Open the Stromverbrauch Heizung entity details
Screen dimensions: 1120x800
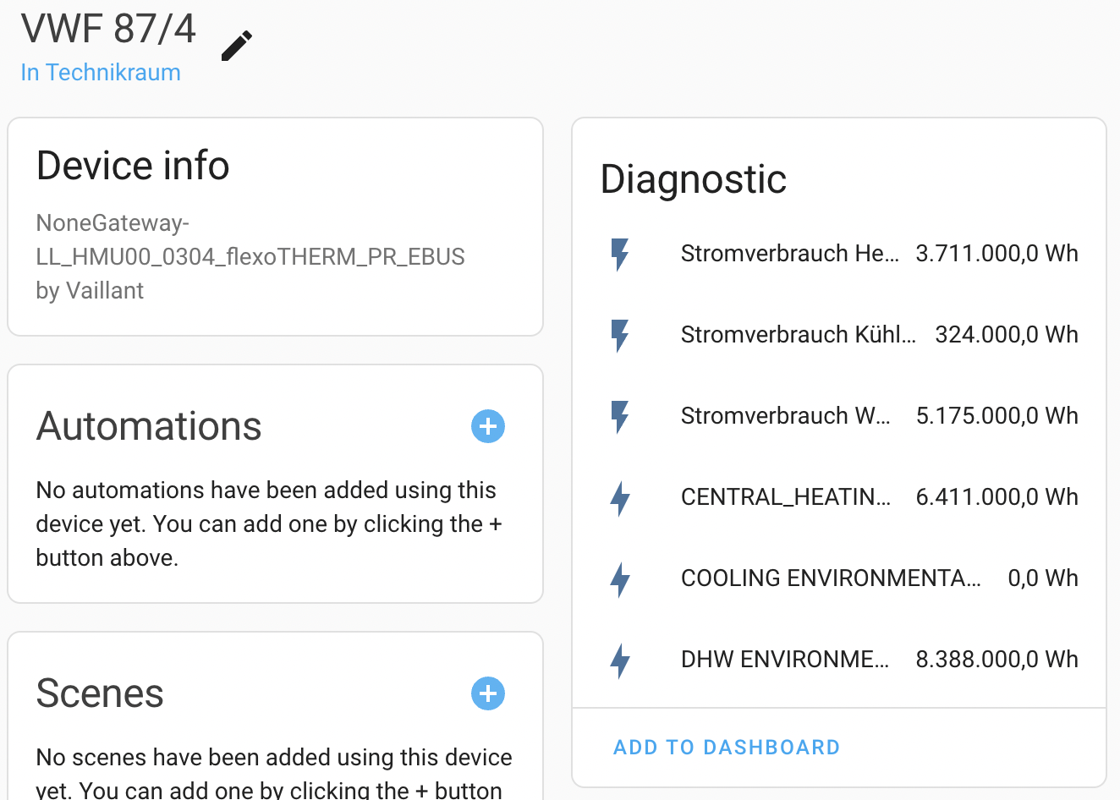pyautogui.click(x=791, y=253)
